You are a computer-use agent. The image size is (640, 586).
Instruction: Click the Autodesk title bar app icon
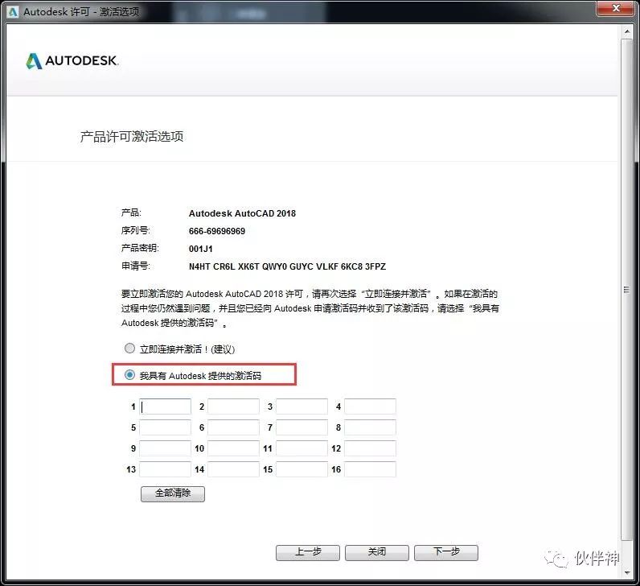13,12
